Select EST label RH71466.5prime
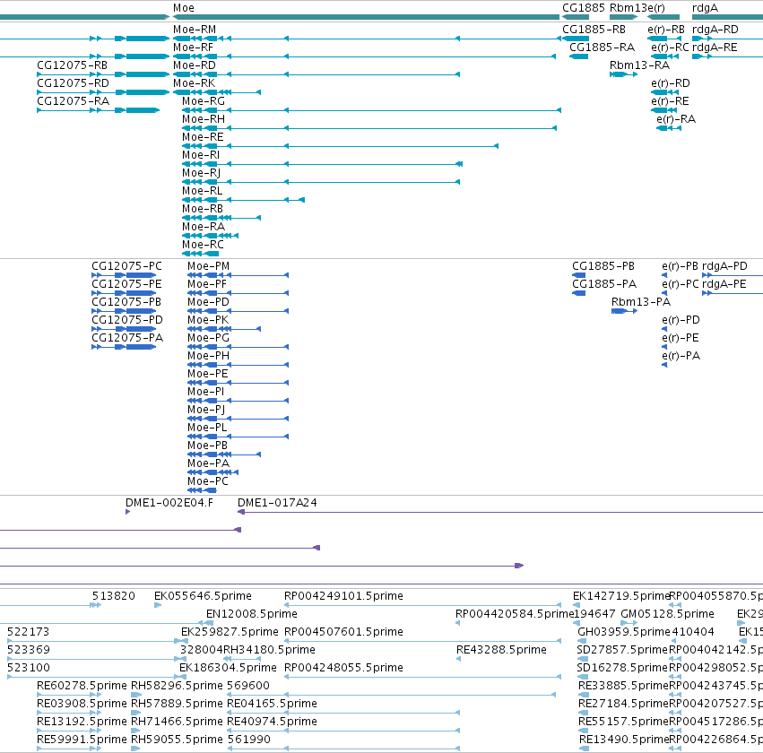The image size is (763, 753). pos(177,723)
